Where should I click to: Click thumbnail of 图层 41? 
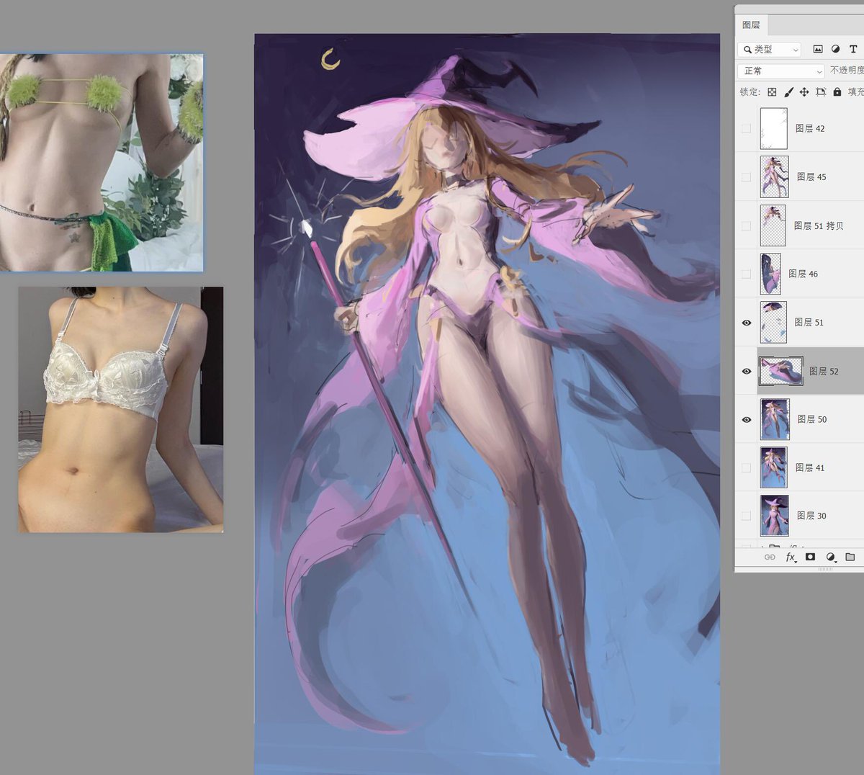[774, 467]
